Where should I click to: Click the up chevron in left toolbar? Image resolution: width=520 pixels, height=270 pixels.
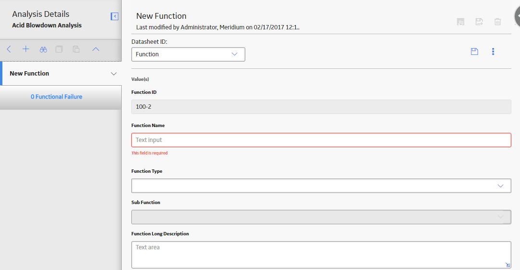96,50
